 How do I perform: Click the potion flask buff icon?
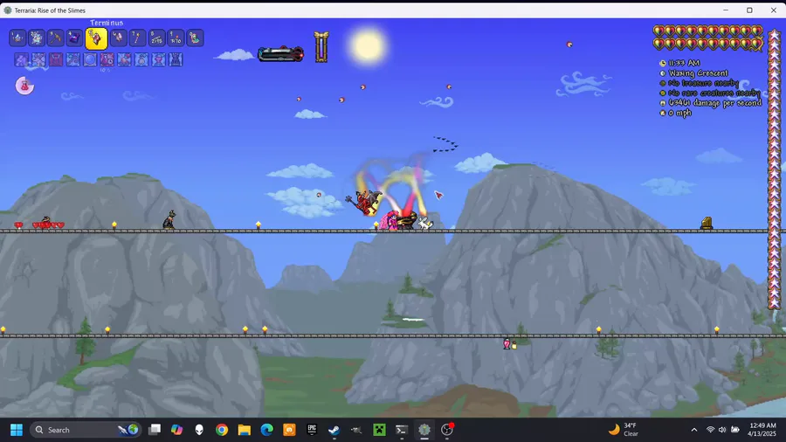pyautogui.click(x=141, y=59)
